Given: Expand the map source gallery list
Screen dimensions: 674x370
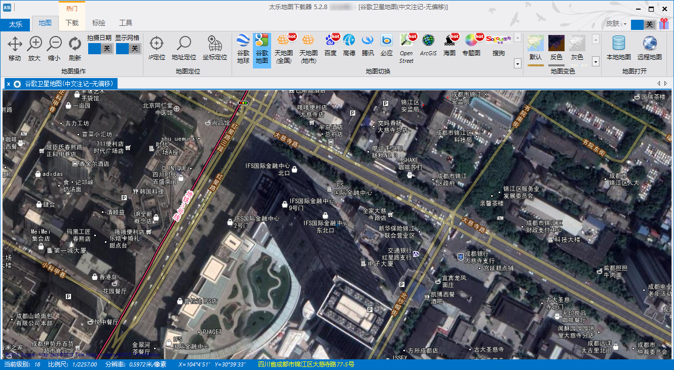Looking at the screenshot, I should (517, 63).
